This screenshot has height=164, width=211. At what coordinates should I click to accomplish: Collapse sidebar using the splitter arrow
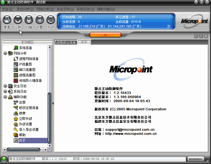53,104
